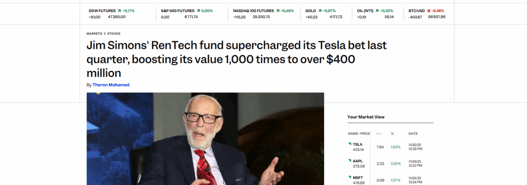Go to the Stocks breadcrumb section

tap(114, 34)
